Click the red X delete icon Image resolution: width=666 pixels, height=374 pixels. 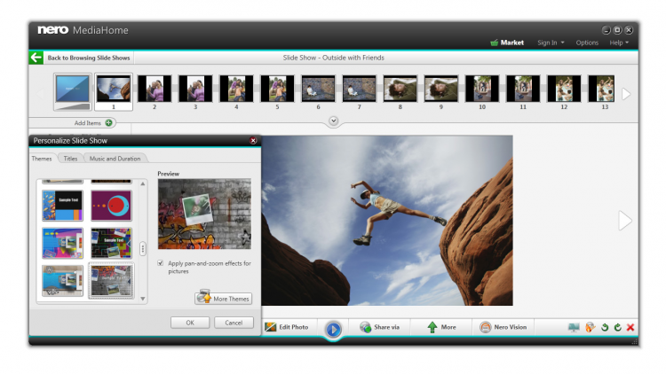[630, 327]
